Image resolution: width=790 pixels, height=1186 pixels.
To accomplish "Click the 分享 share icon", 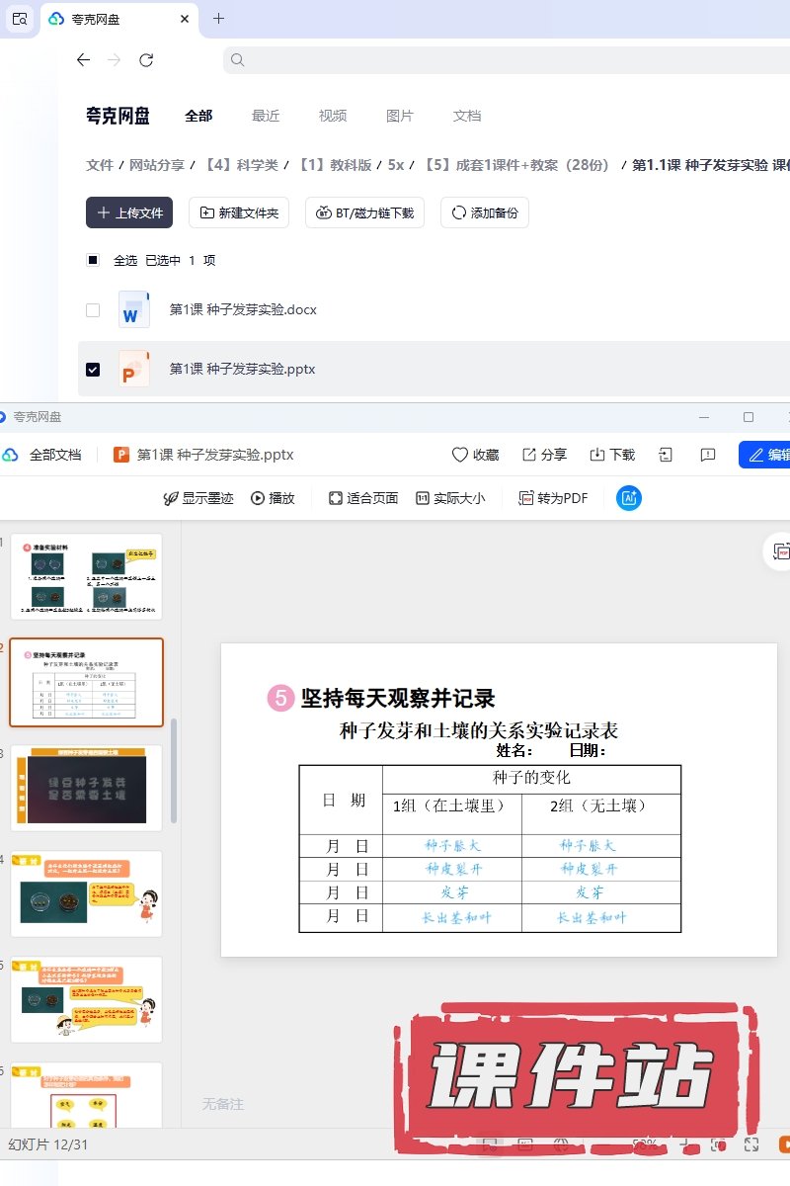I will [x=529, y=455].
